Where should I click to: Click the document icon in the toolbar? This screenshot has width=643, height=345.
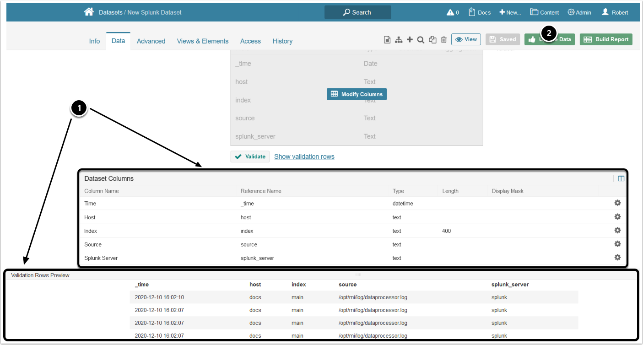coord(387,40)
